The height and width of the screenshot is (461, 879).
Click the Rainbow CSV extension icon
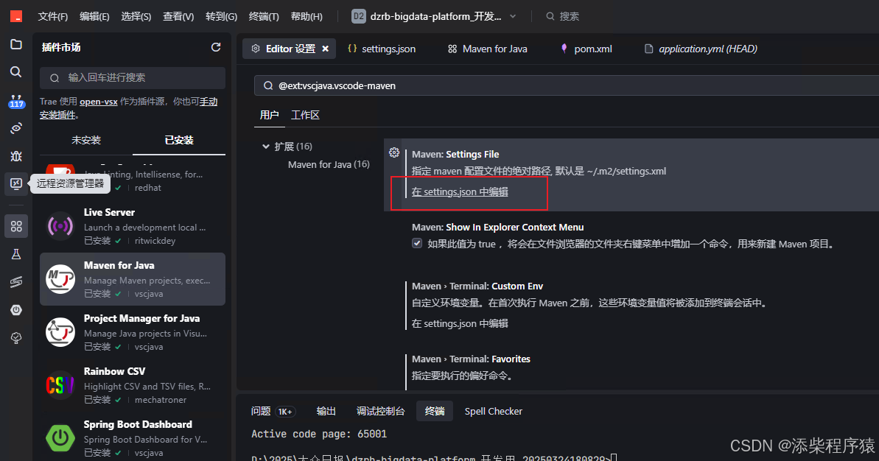pyautogui.click(x=60, y=385)
